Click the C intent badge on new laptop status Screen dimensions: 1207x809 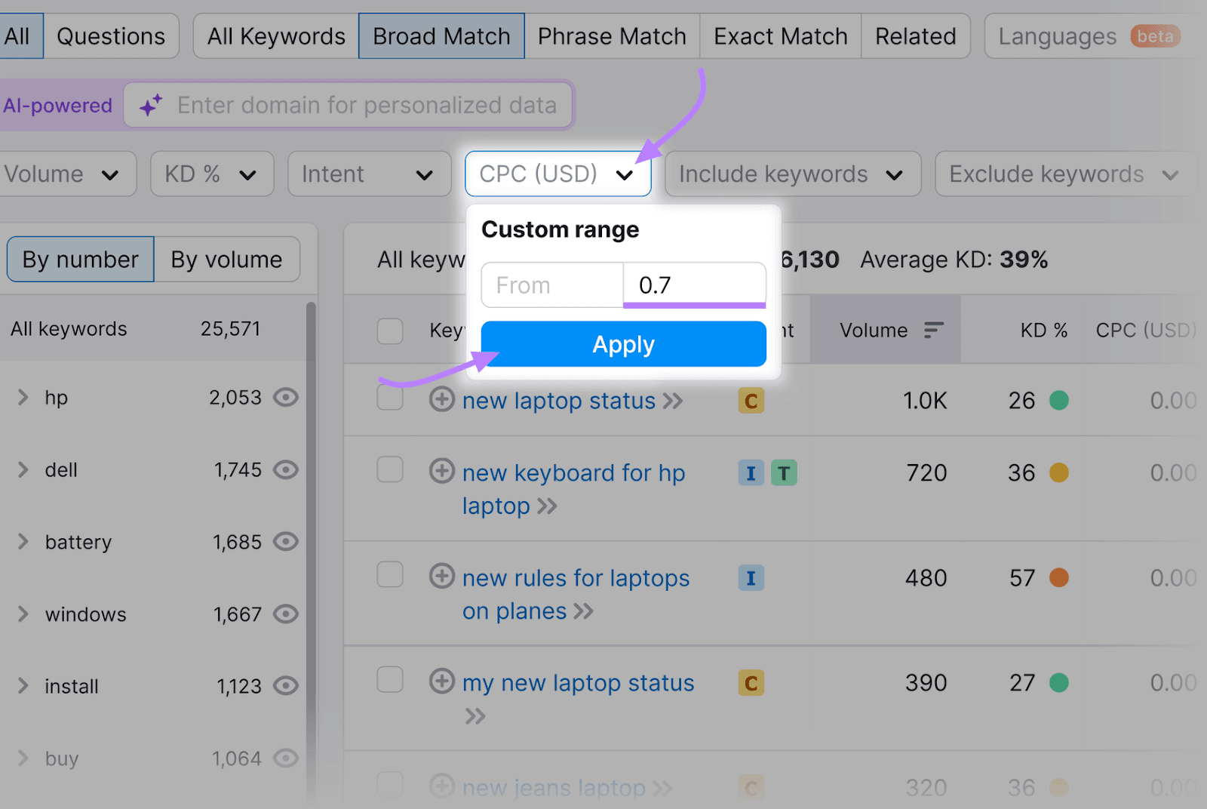pyautogui.click(x=751, y=401)
